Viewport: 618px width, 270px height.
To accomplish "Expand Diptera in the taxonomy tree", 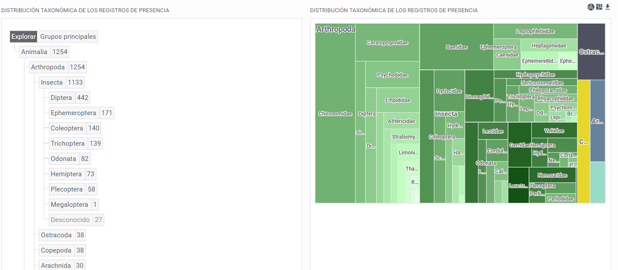I will [x=61, y=98].
